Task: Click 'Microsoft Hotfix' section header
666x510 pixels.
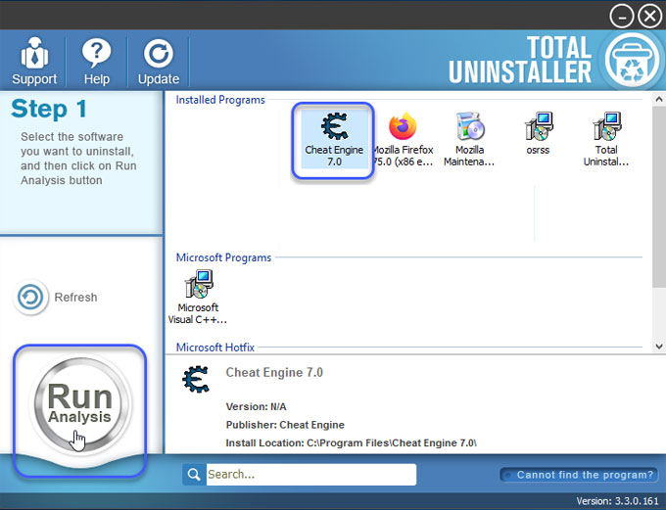Action: [x=214, y=348]
